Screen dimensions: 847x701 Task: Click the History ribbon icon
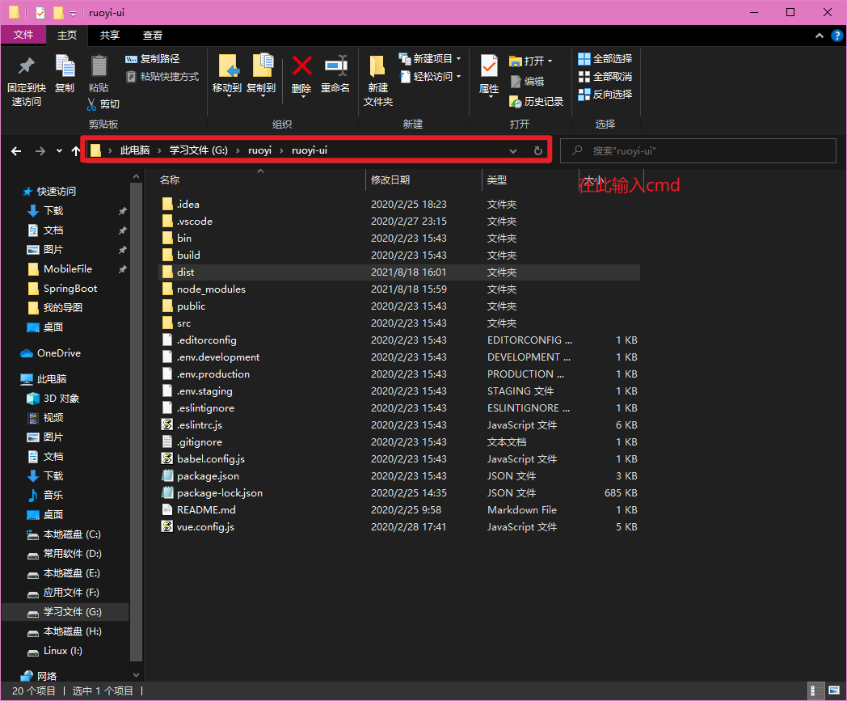516,102
